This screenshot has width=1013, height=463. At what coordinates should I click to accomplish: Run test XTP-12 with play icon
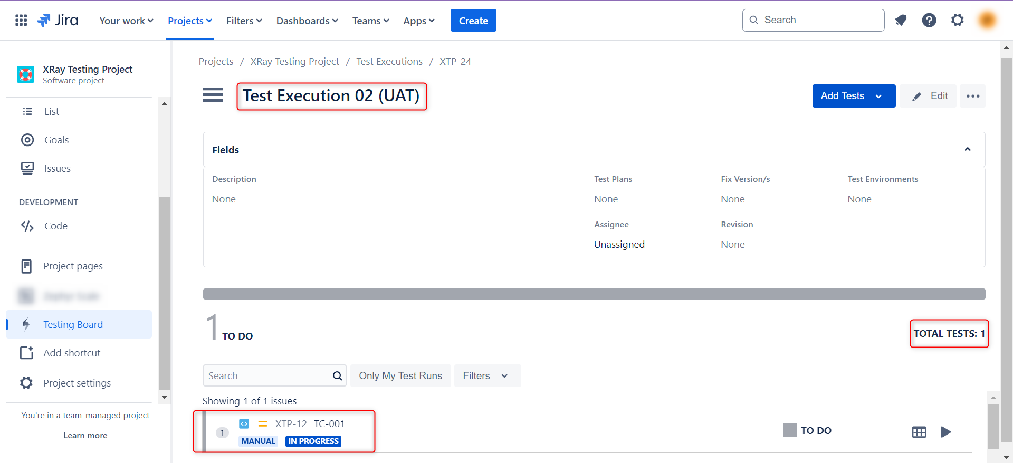click(945, 432)
